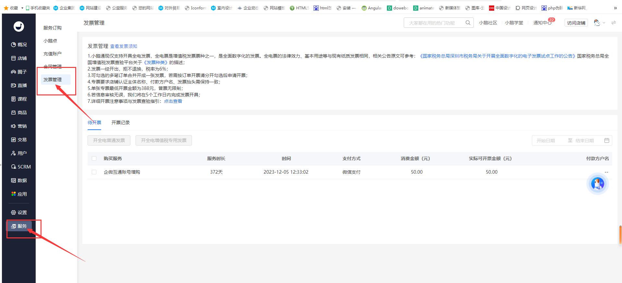Screen dimensions: 622x283
Task: Select 充值账户 in the service submenu
Action: [52, 54]
